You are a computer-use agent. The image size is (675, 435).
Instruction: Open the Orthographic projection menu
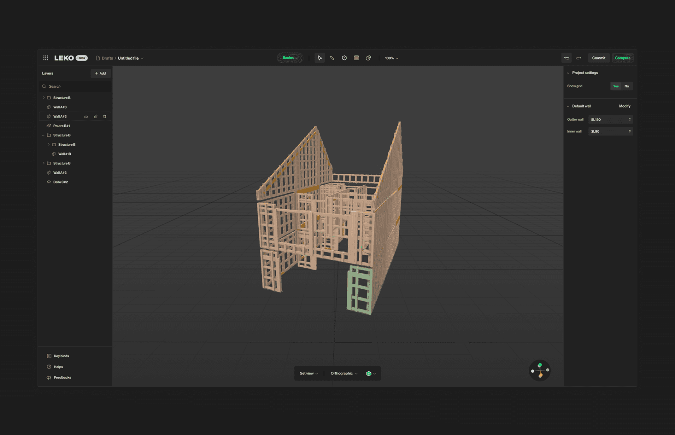344,374
